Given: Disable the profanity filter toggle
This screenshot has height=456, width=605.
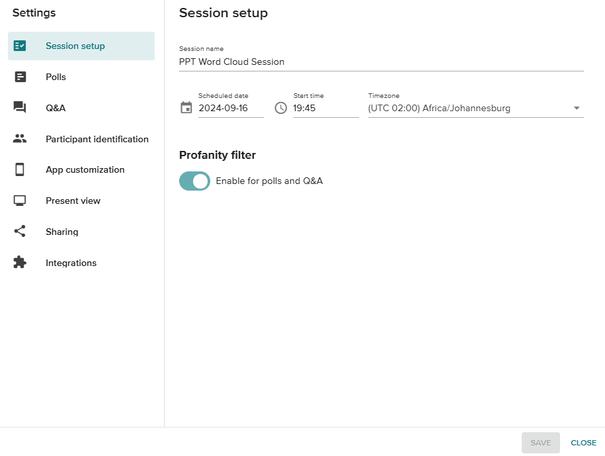Looking at the screenshot, I should 194,181.
